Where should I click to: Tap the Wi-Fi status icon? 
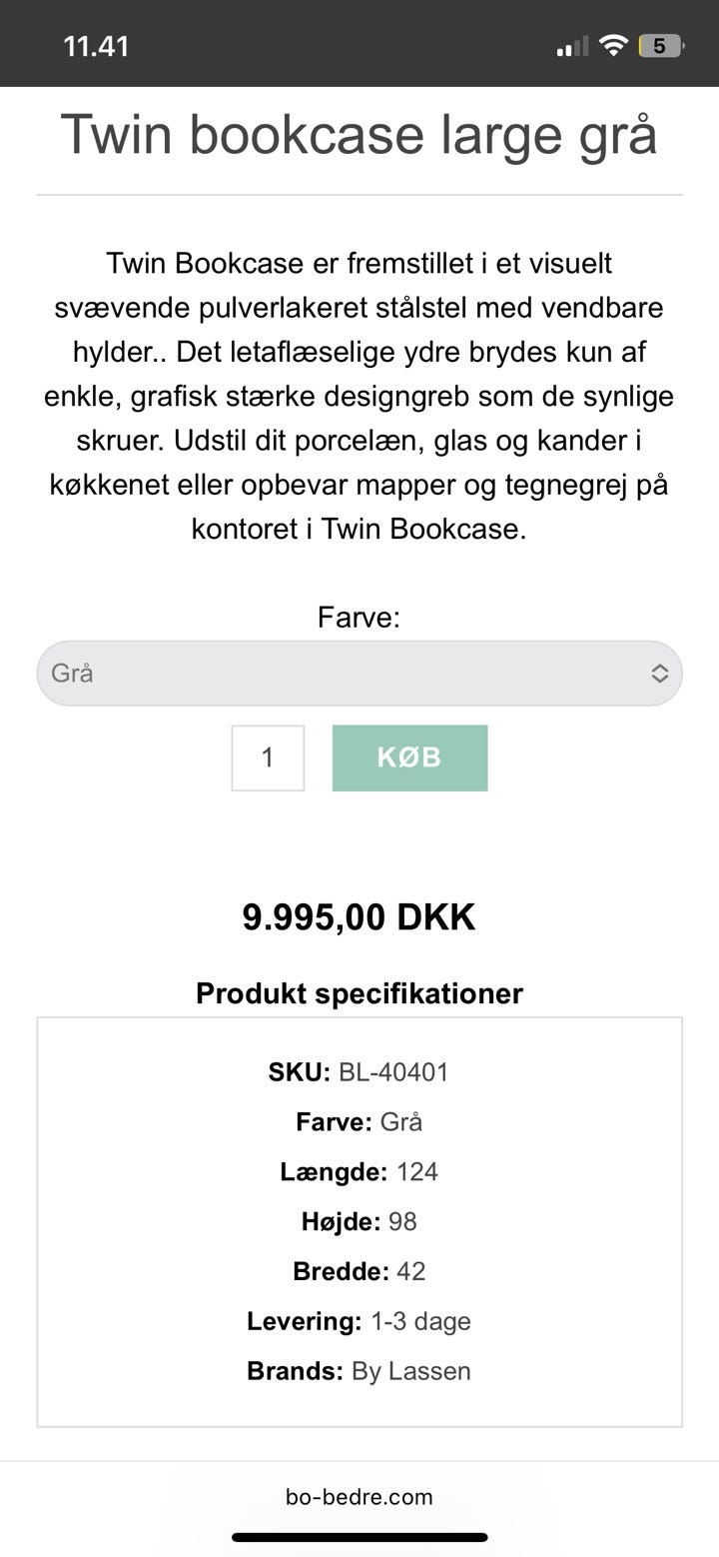tap(613, 45)
